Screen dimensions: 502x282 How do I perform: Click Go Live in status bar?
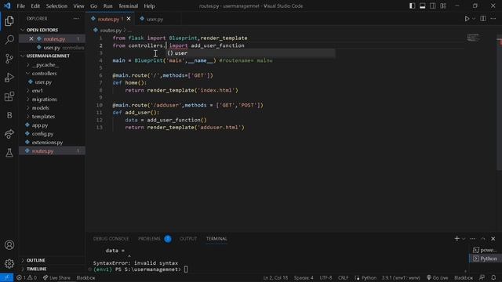click(x=438, y=278)
